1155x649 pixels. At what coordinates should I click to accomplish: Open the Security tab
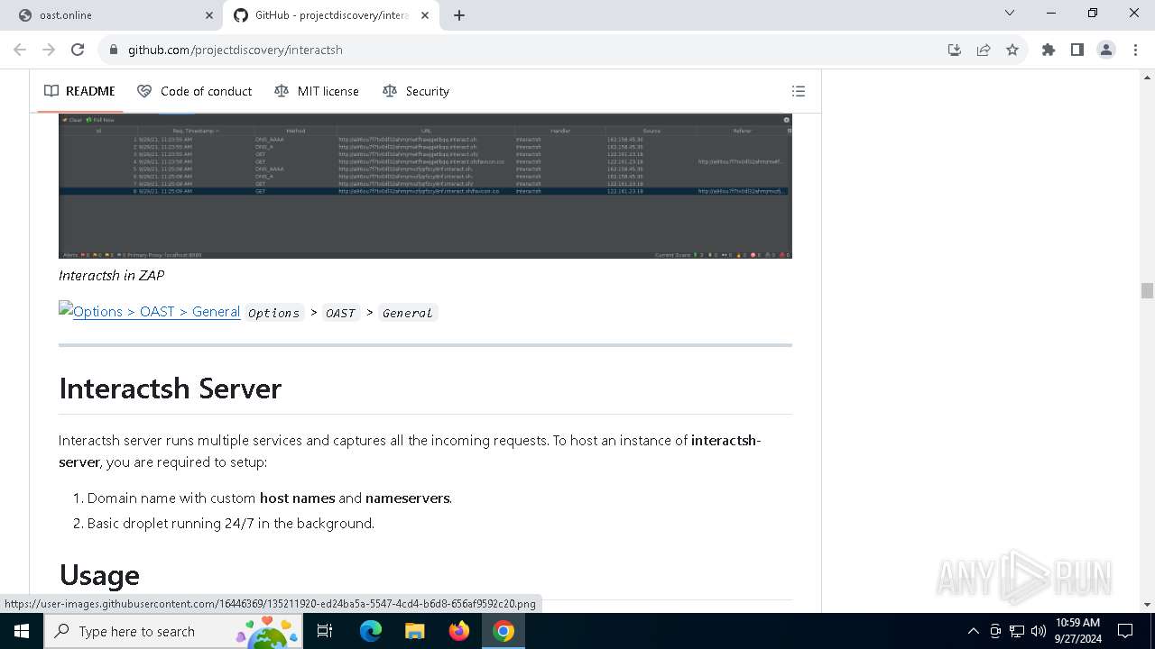coord(415,91)
